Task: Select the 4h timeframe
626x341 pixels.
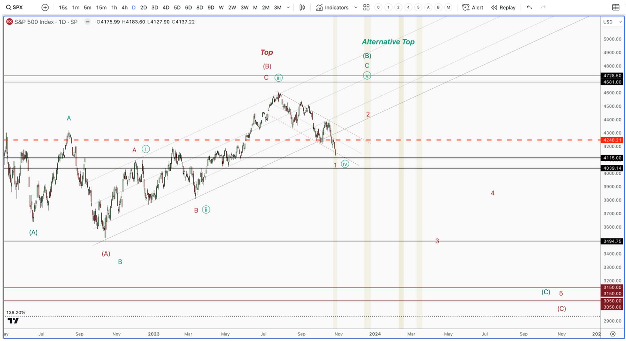Action: coord(124,7)
